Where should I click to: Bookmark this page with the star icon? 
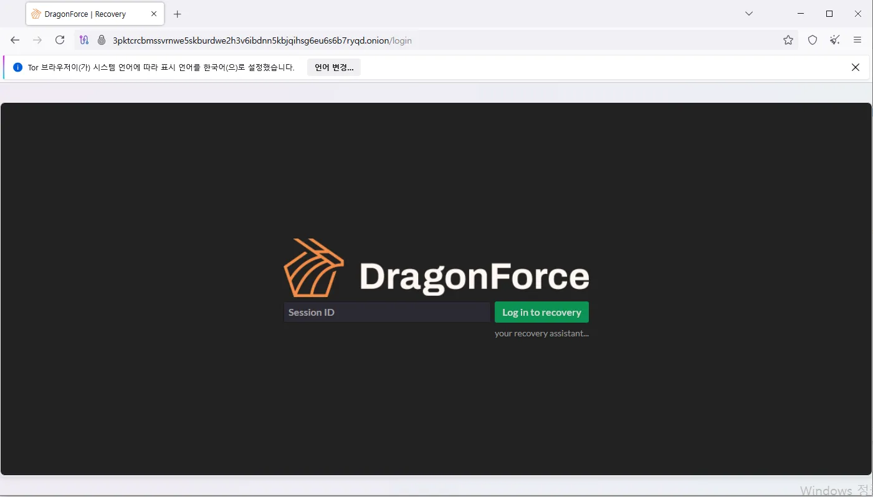click(788, 40)
